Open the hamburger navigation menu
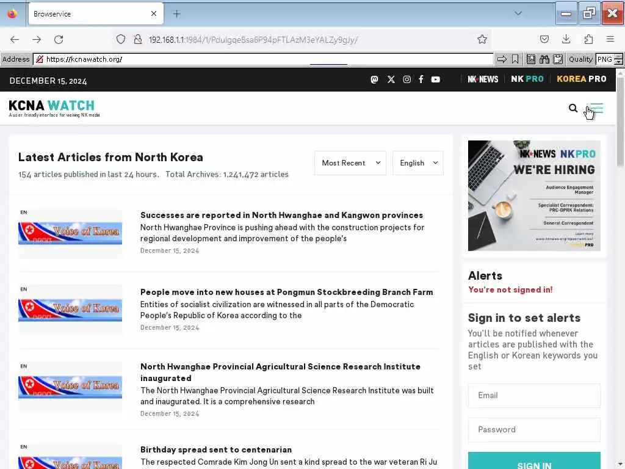The image size is (625, 469). (x=596, y=108)
